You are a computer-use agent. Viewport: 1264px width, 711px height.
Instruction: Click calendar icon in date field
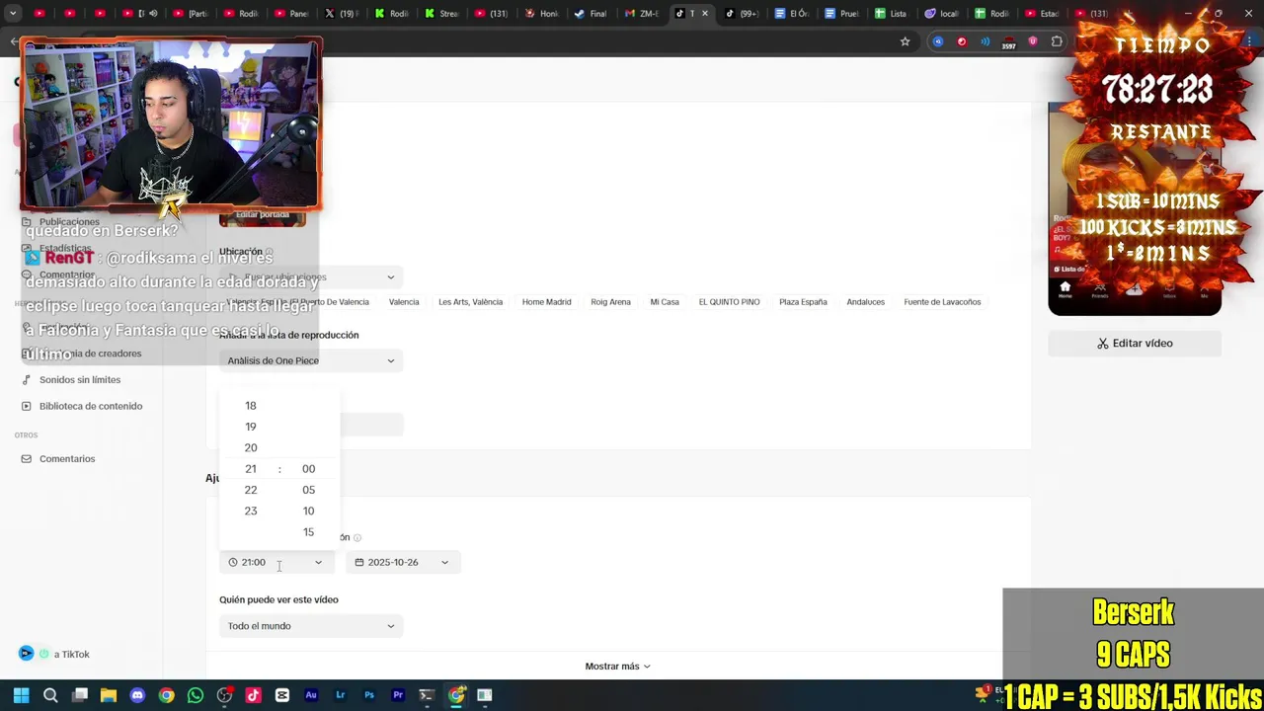359,562
